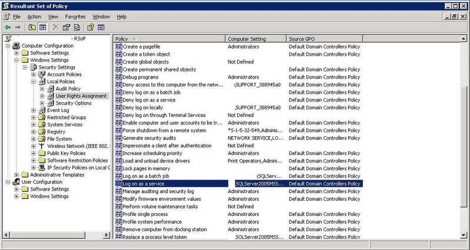This screenshot has height=250, width=470.
Task: Open the Action menu
Action: tap(34, 17)
